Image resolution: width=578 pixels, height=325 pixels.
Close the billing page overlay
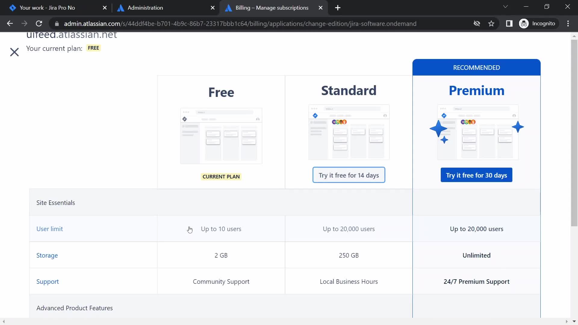14,51
